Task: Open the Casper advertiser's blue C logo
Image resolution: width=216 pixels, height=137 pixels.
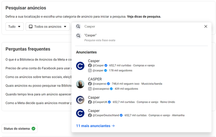Action: click(x=80, y=66)
